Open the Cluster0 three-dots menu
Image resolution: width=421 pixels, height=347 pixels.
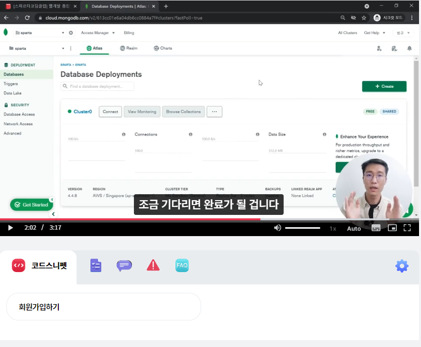point(214,112)
